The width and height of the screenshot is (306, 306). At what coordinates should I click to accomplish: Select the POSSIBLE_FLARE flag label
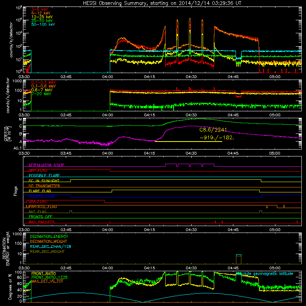pos(44,176)
